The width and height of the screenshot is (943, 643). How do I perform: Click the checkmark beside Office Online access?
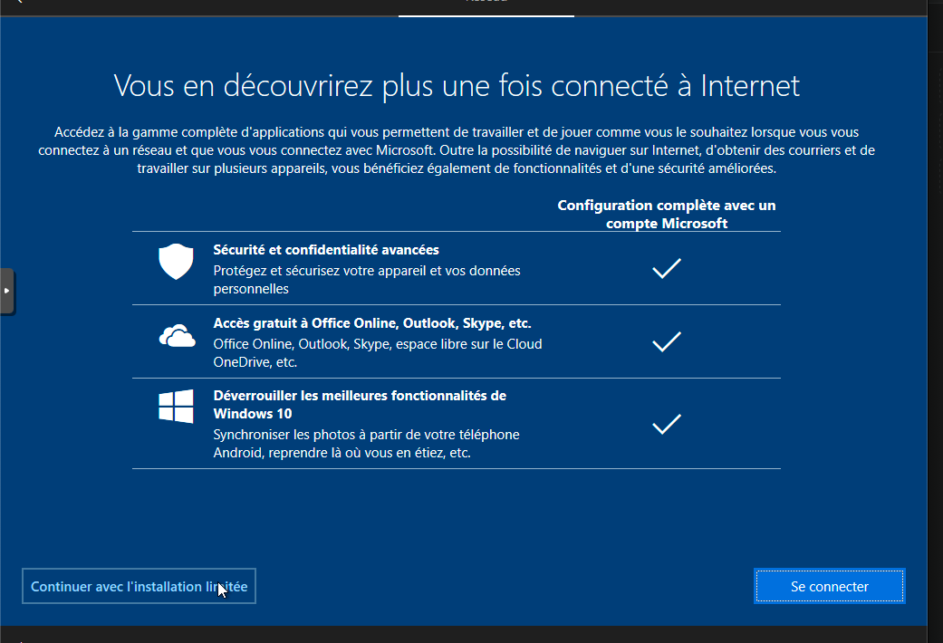coord(667,341)
